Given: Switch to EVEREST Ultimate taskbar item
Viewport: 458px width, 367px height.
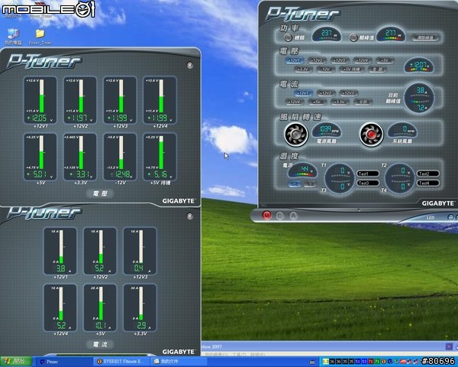Looking at the screenshot, I should (x=122, y=362).
